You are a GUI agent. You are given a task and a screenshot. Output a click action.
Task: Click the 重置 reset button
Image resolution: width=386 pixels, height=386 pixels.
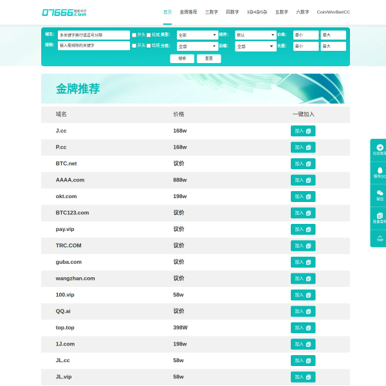click(x=208, y=59)
